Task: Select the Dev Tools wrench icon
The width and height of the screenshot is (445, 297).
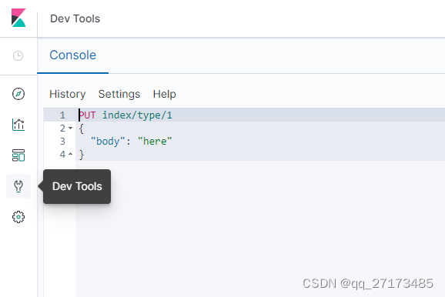Action: point(18,186)
